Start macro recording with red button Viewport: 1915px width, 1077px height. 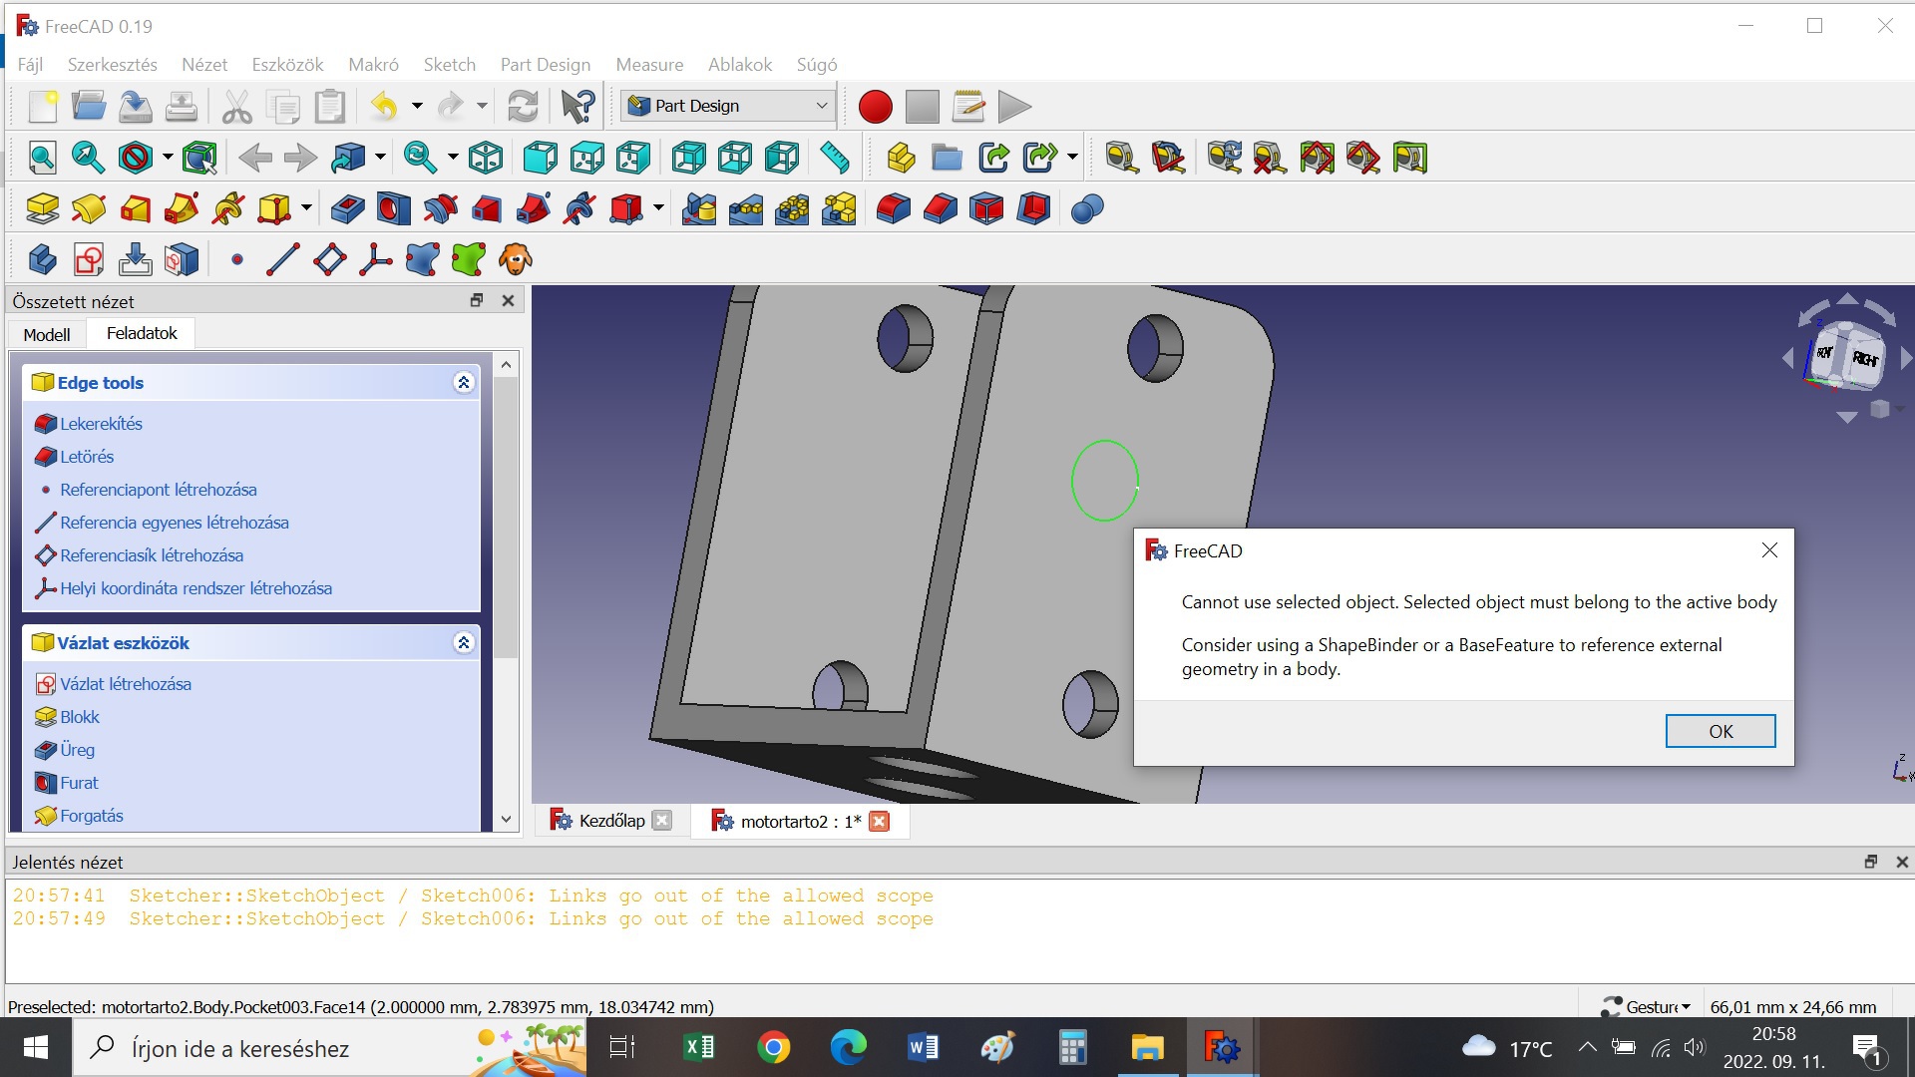pyautogui.click(x=875, y=106)
